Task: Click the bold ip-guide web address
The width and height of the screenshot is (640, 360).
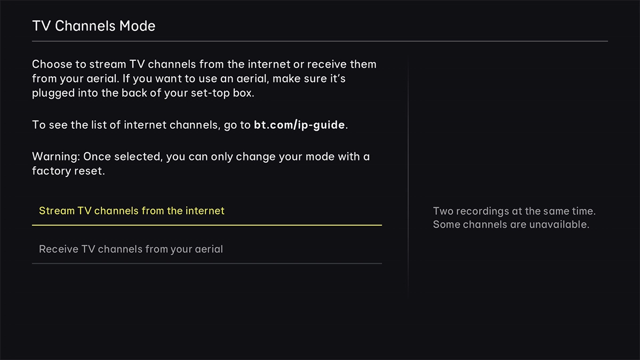Action: tap(299, 125)
